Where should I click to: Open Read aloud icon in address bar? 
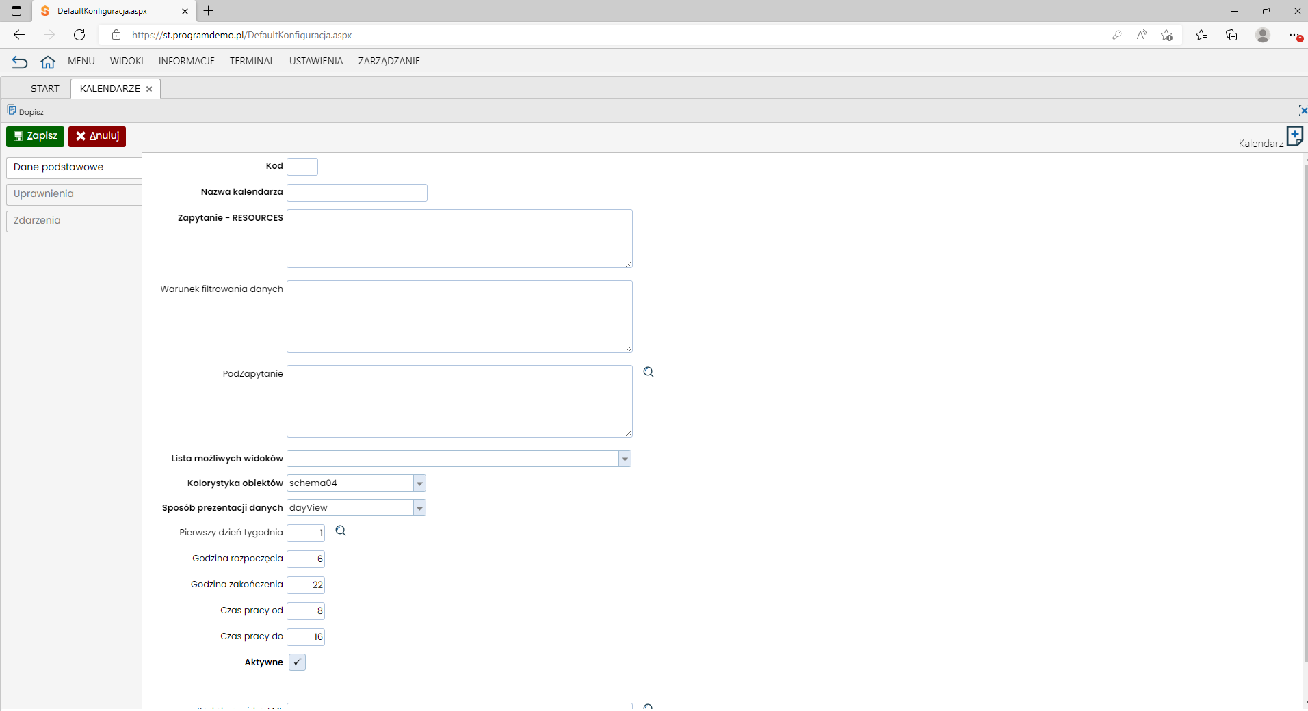(x=1142, y=35)
